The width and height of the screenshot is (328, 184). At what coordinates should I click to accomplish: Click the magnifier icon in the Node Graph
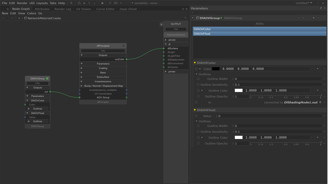[x=186, y=18]
